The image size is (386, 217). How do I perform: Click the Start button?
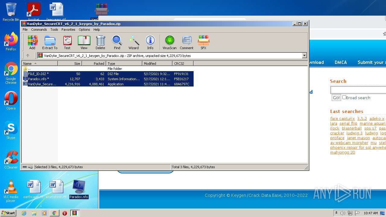pyautogui.click(x=8, y=213)
